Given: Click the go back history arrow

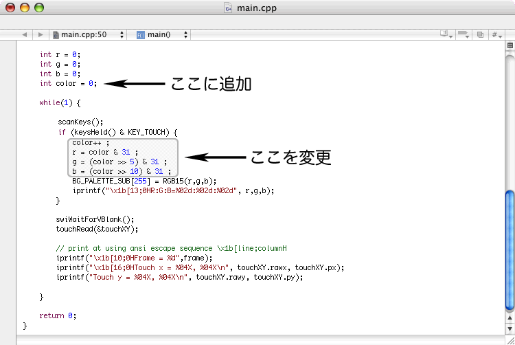Looking at the screenshot, I should pyautogui.click(x=24, y=34).
